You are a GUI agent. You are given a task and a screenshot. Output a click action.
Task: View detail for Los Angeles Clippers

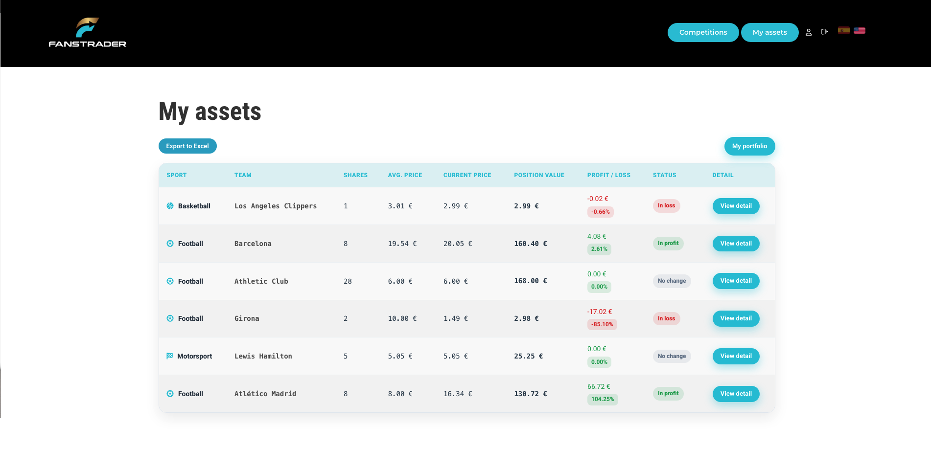736,206
